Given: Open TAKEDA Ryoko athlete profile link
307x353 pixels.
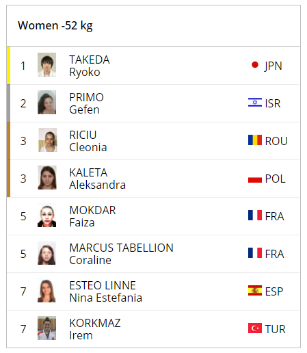Looking at the screenshot, I should (90, 66).
